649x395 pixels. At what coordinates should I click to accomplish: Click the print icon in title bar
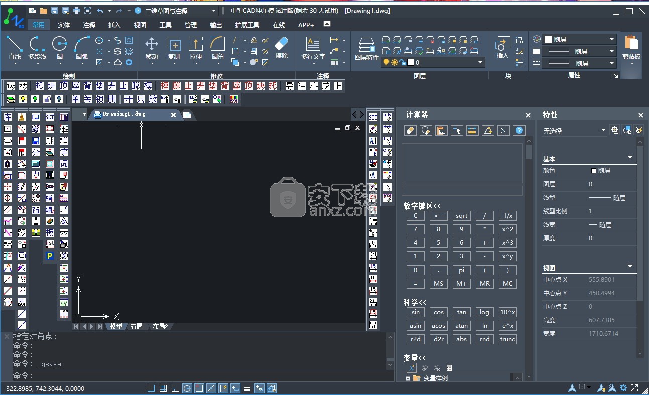coord(76,11)
